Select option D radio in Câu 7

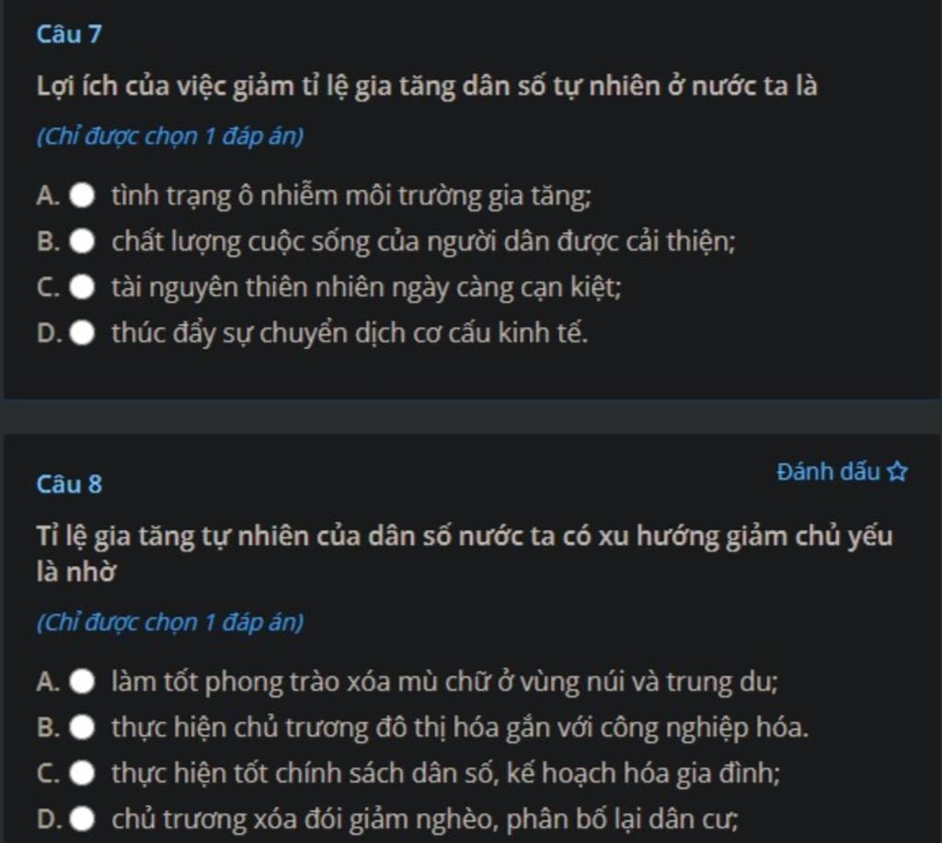point(83,333)
